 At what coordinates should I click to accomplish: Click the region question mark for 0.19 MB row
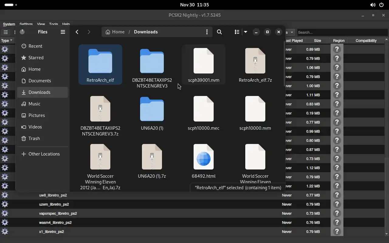click(337, 113)
